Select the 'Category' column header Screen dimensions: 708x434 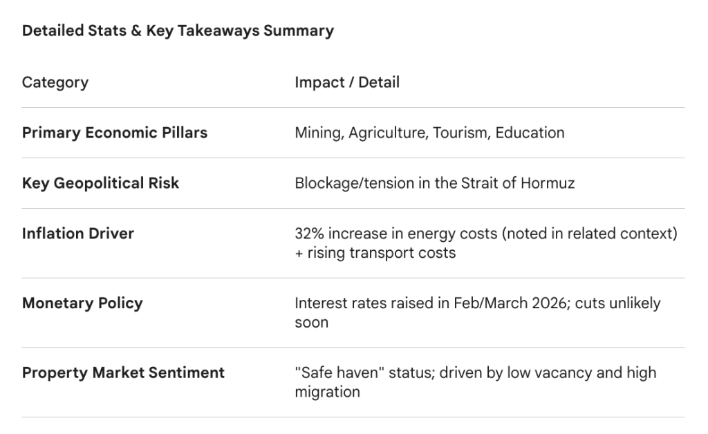[55, 82]
